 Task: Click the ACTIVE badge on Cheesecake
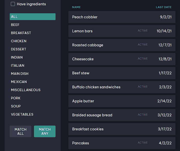[x=143, y=59]
